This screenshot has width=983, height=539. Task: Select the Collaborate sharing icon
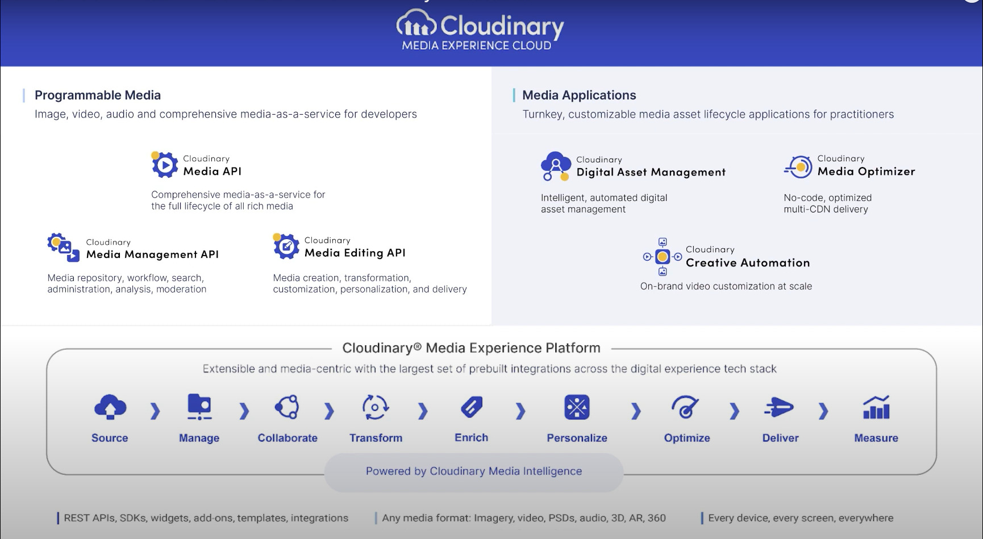pos(288,407)
